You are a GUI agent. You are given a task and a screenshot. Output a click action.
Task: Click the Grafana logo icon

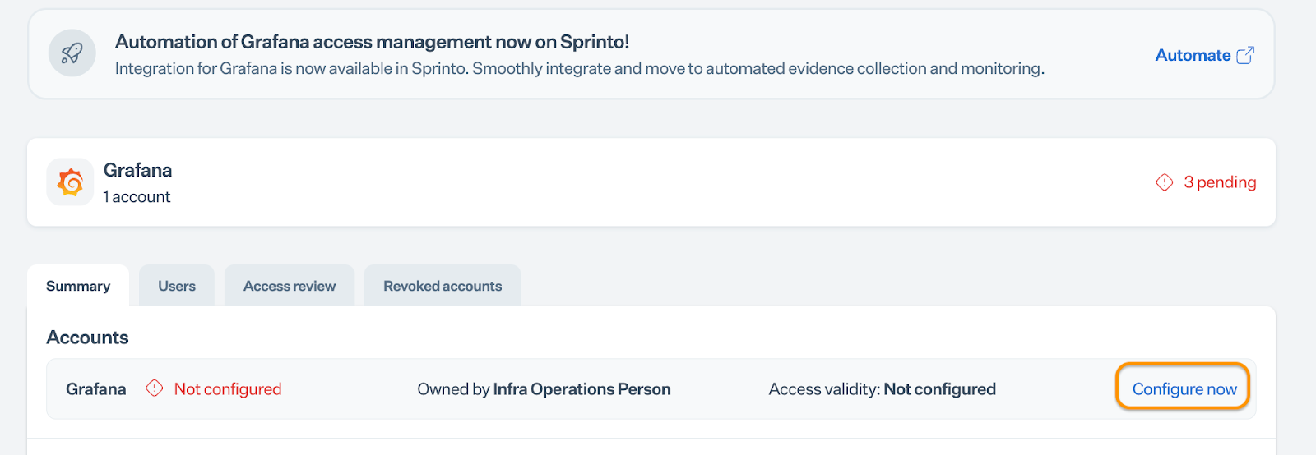click(x=71, y=182)
